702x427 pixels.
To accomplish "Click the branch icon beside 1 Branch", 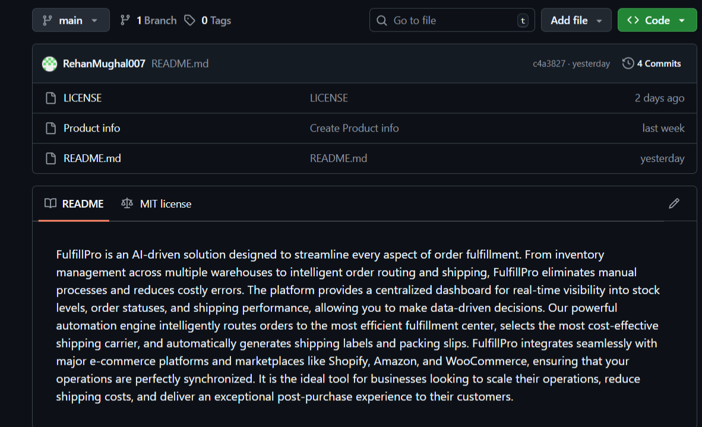I will pos(125,20).
